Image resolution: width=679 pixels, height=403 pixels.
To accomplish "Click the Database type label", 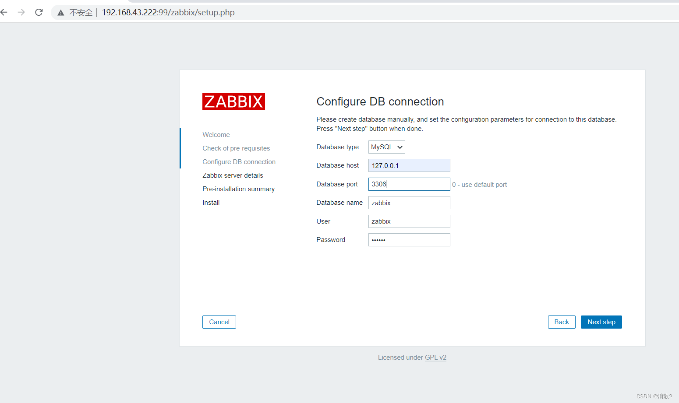I will [x=337, y=147].
